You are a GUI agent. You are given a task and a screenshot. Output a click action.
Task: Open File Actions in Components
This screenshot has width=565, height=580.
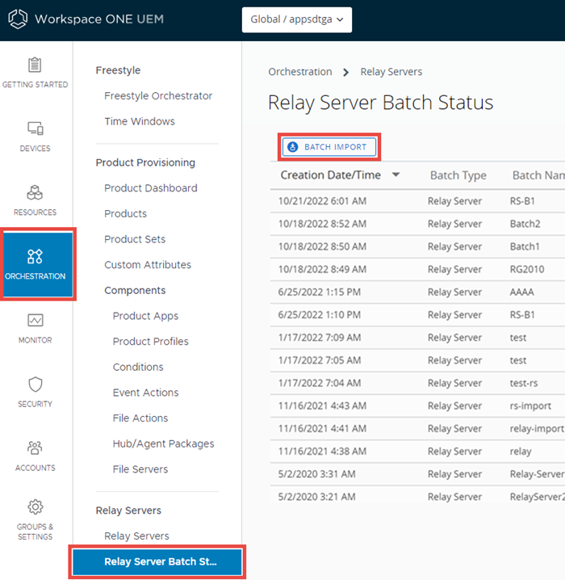(x=140, y=418)
